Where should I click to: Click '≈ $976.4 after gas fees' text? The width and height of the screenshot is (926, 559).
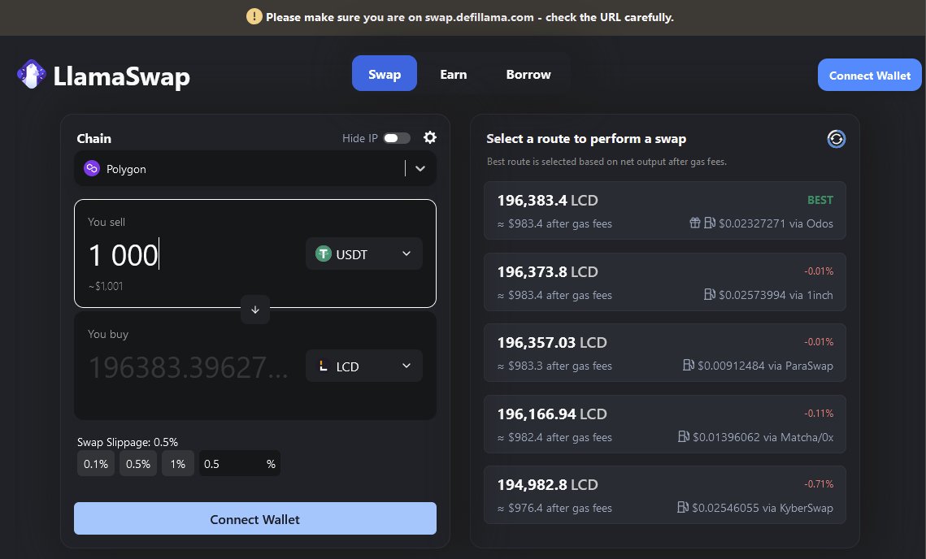pyautogui.click(x=554, y=509)
